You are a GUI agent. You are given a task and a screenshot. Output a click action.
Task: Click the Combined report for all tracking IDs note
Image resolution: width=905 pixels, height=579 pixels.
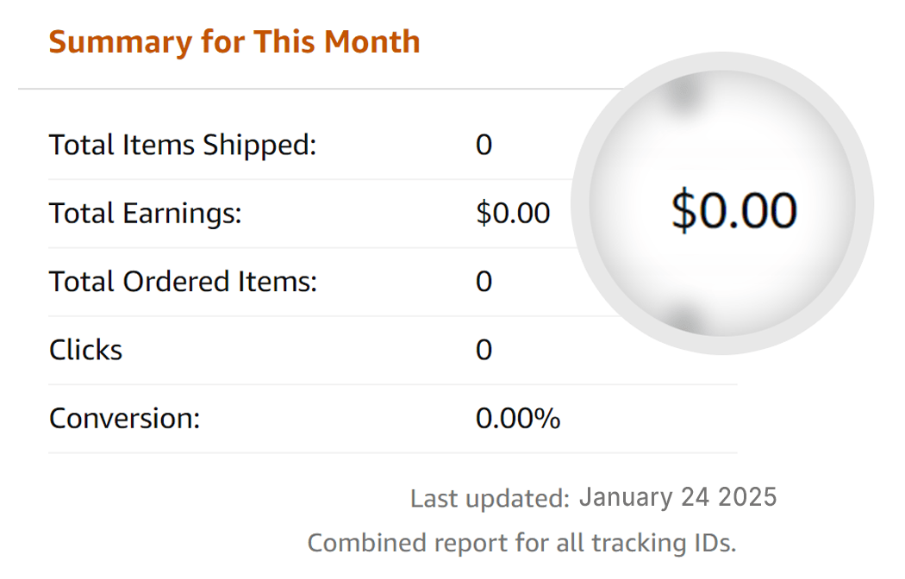pyautogui.click(x=521, y=543)
